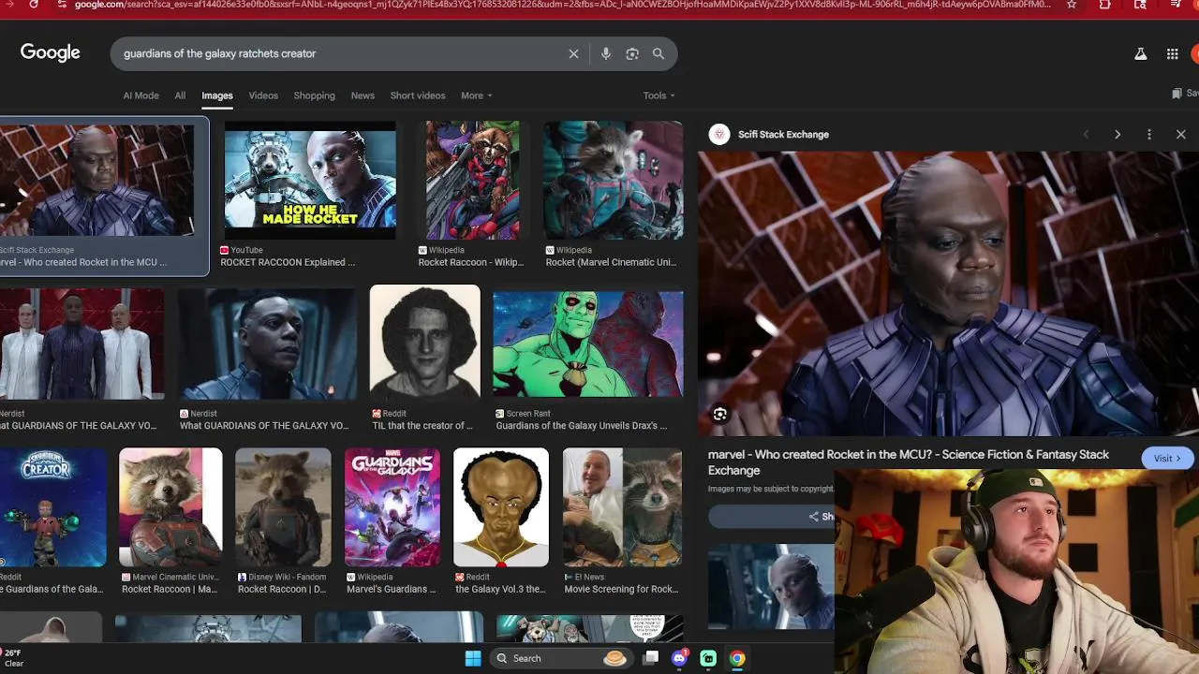Switch to Shopping tab
The width and height of the screenshot is (1199, 674).
point(314,95)
